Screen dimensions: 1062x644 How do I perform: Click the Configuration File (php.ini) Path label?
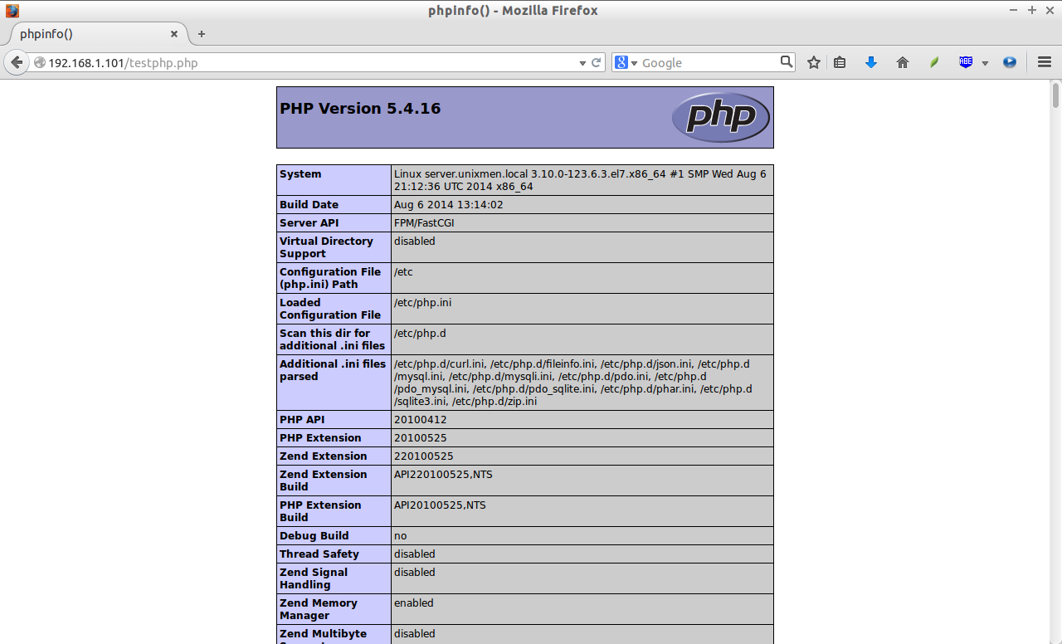click(330, 278)
